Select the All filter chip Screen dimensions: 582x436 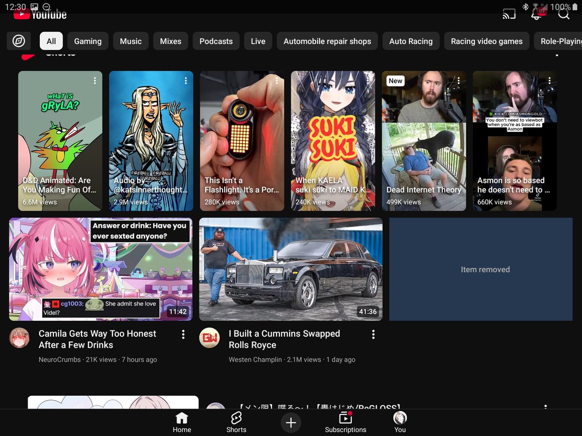click(51, 41)
